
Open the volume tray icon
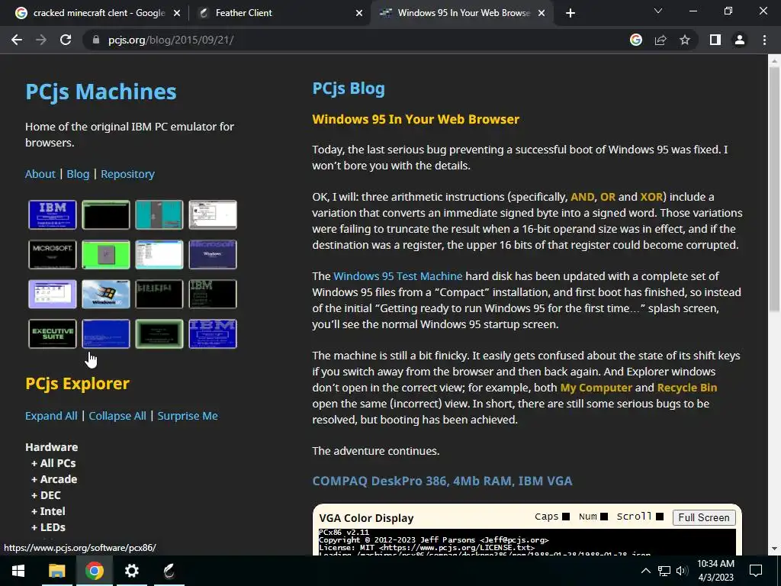tap(682, 571)
